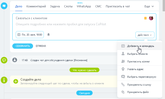Click the green comment timeline icon

click(4, 60)
